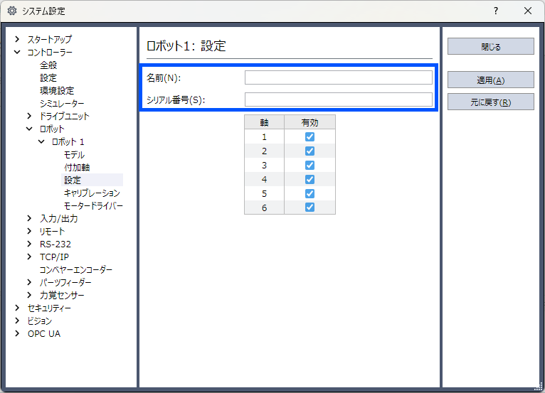Expand the セキュリティー node
Image resolution: width=545 pixels, height=393 pixels.
click(x=17, y=308)
